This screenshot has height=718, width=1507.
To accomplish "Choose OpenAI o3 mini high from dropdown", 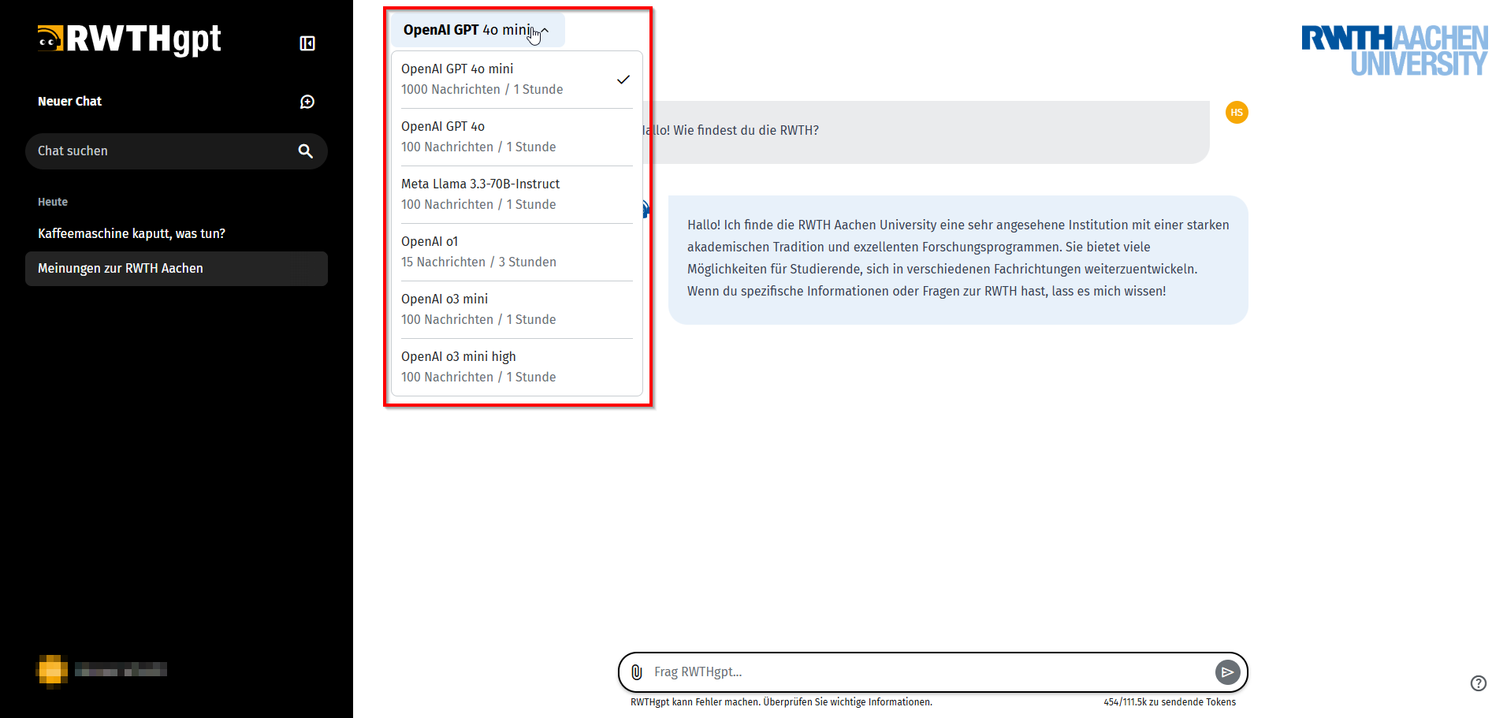I will pyautogui.click(x=478, y=366).
